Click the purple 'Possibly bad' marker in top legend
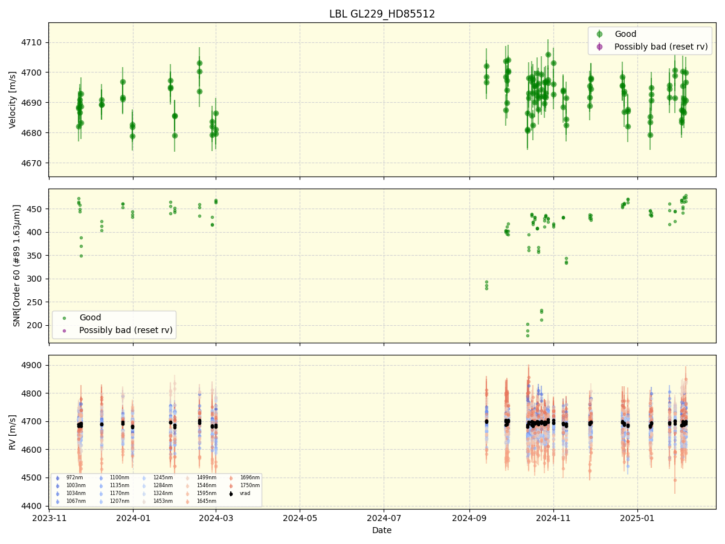Viewport: 725px width, 544px height. [x=599, y=47]
